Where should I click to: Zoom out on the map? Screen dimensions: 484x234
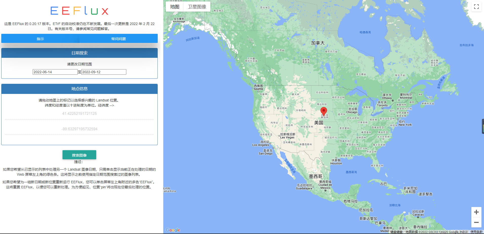476,222
